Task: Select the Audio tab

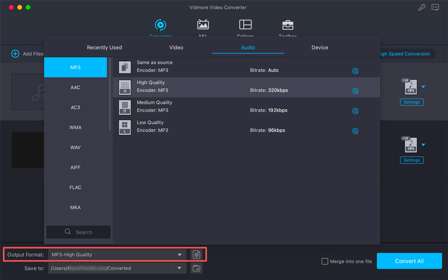Action: (248, 48)
